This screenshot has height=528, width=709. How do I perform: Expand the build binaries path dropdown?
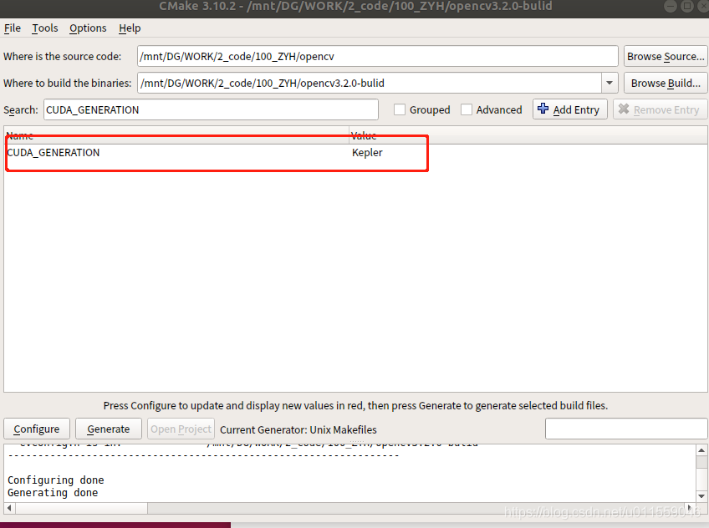click(610, 83)
